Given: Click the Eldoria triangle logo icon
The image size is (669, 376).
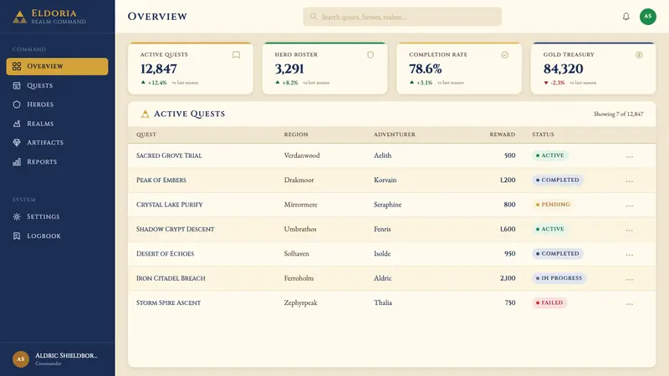Looking at the screenshot, I should (19, 17).
